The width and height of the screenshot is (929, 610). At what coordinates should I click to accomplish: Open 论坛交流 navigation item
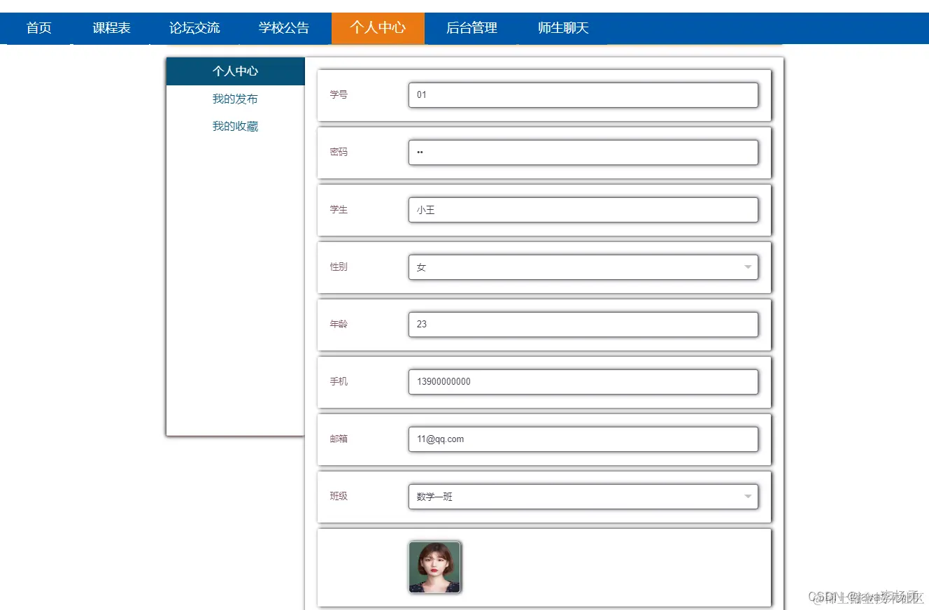click(194, 28)
